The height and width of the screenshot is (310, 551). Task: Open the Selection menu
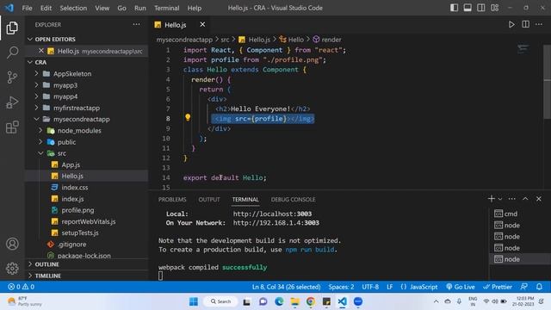73,8
